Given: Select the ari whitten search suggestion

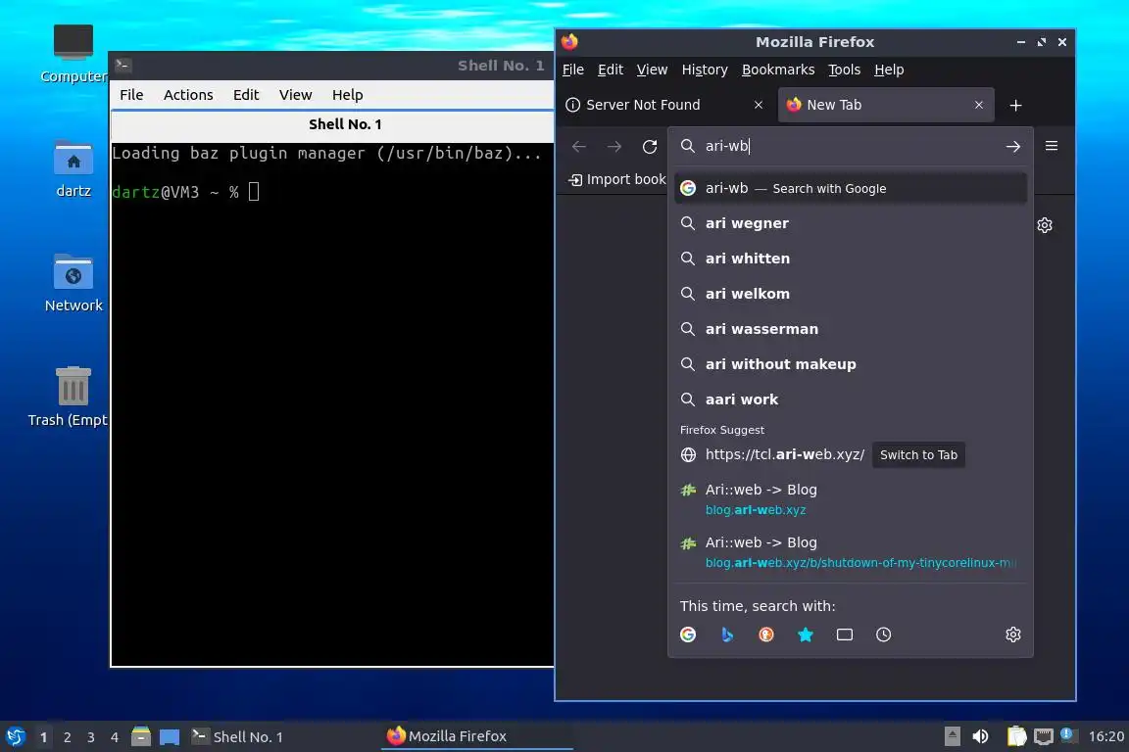Looking at the screenshot, I should (851, 259).
